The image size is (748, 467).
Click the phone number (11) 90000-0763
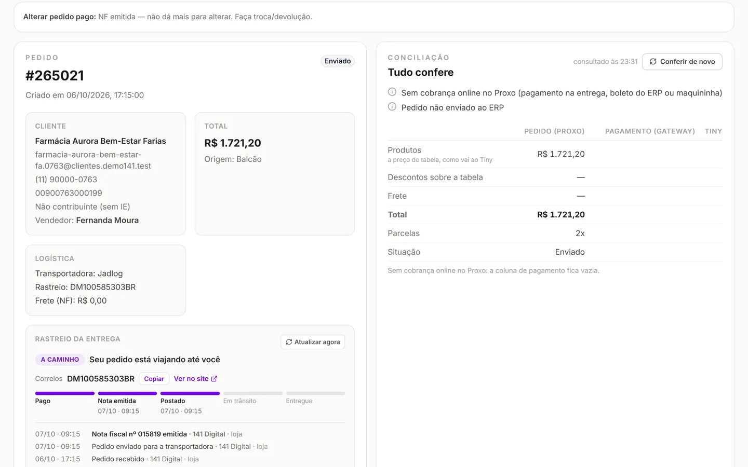pyautogui.click(x=66, y=180)
